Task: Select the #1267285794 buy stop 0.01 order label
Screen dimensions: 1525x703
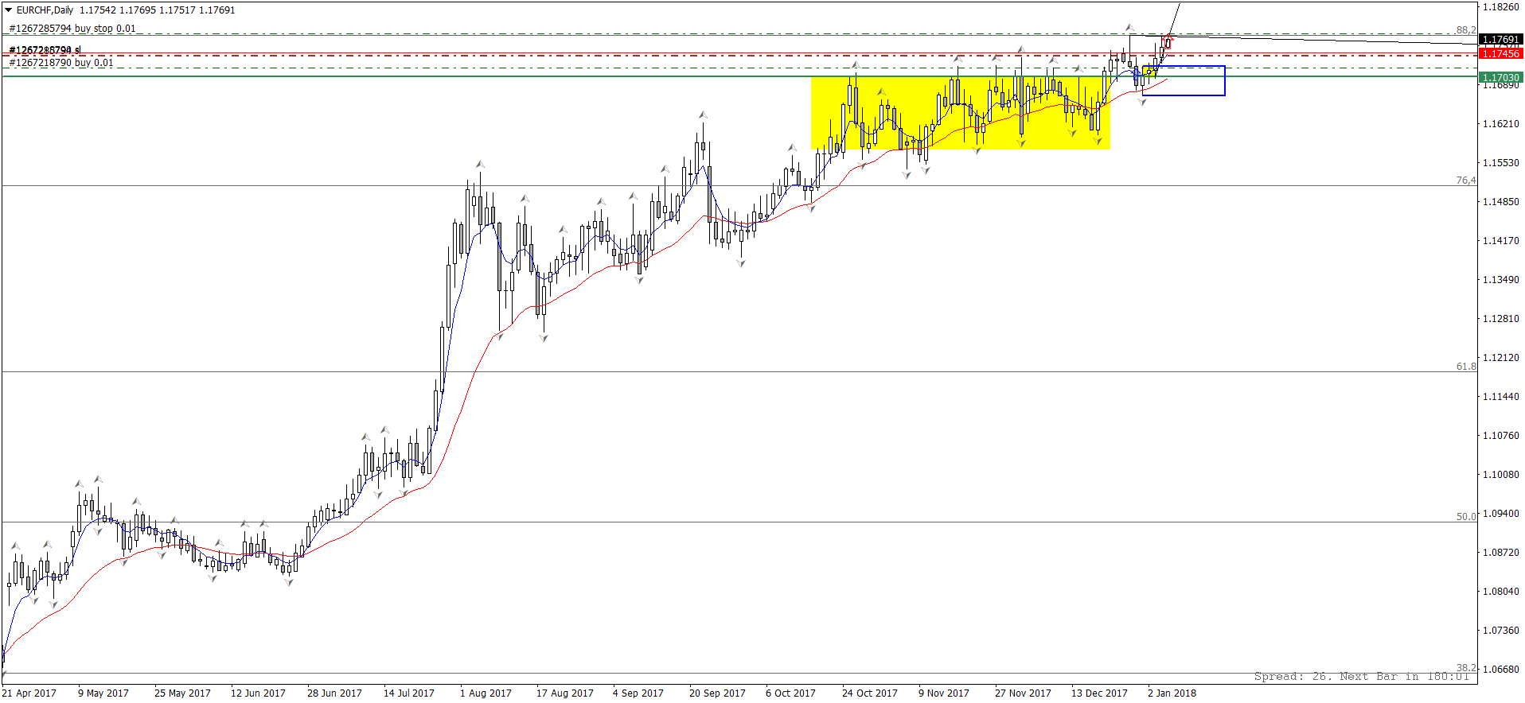Action: (x=72, y=29)
